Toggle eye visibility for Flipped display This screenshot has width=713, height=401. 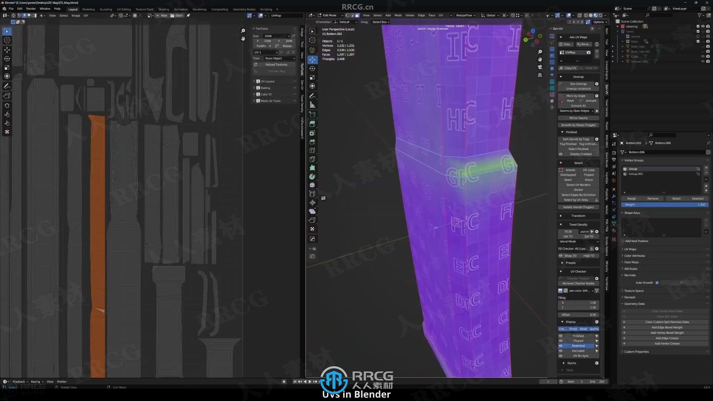561,341
